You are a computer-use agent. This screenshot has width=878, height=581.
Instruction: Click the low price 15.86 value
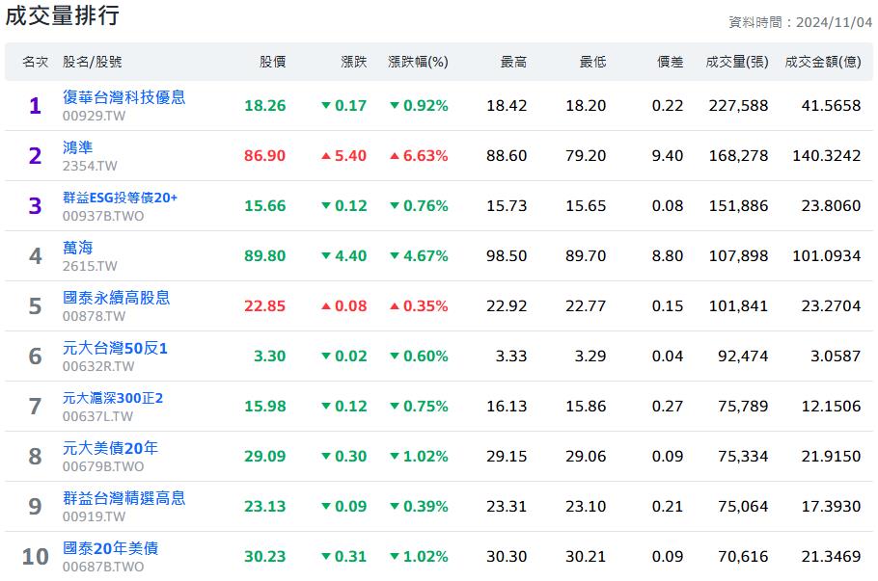586,406
